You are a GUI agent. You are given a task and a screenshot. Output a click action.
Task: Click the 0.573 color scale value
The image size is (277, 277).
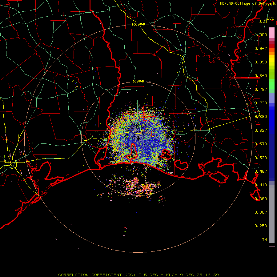[261, 144]
